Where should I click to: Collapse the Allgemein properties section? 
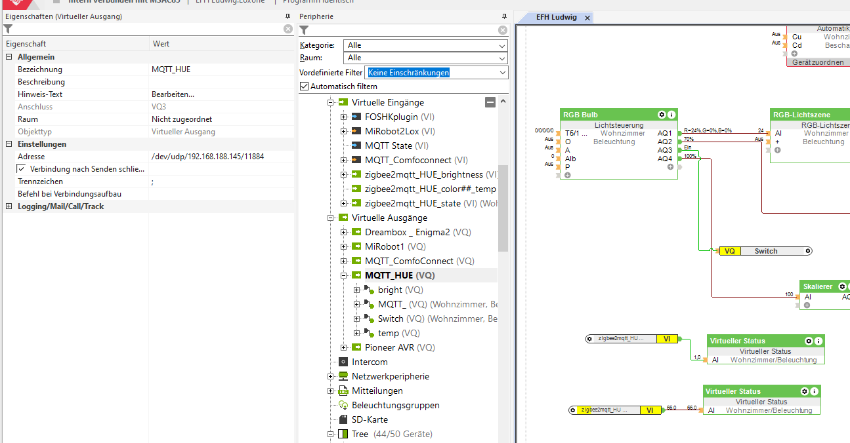click(9, 57)
